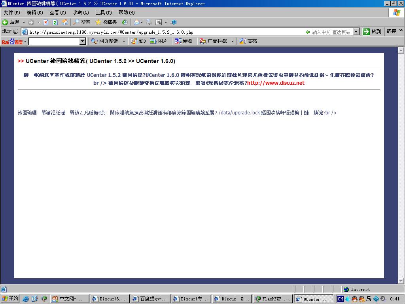Expand the 网页搜索 dropdown arrow
The width and height of the screenshot is (405, 304).
tap(124, 41)
